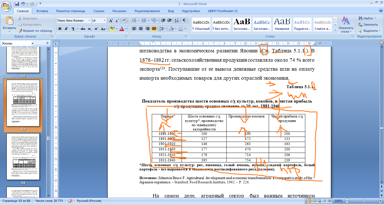The height and width of the screenshot is (205, 384).
Task: Save document via Quick Access toolbar
Action: tap(17, 4)
